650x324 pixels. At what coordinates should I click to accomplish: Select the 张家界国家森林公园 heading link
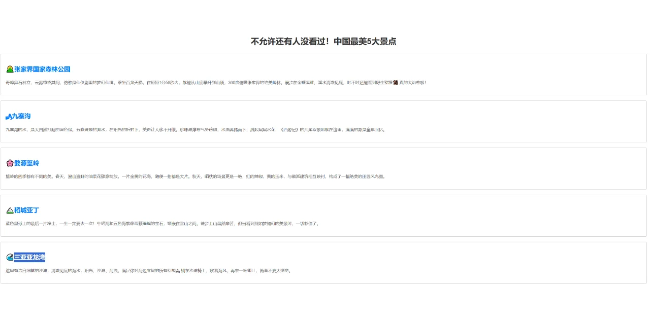click(x=43, y=69)
